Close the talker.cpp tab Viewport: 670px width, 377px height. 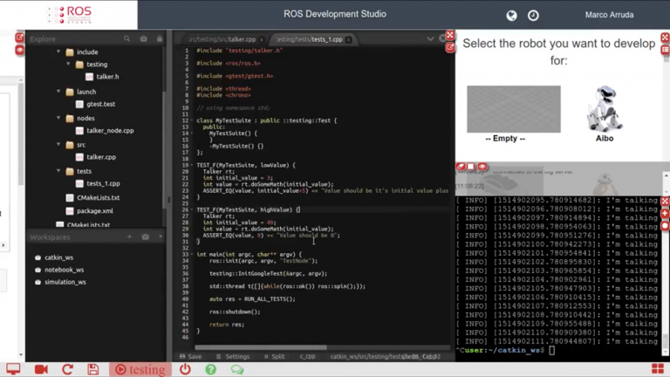click(x=262, y=40)
